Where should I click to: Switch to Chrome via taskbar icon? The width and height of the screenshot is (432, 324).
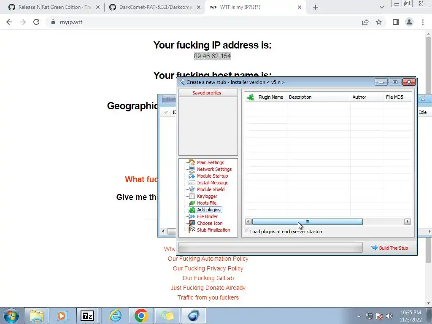tap(141, 316)
